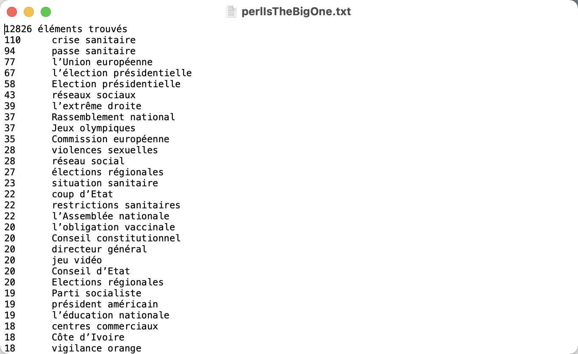Zoom the window with the green button
Viewport: 578px width, 354px height.
[46, 12]
